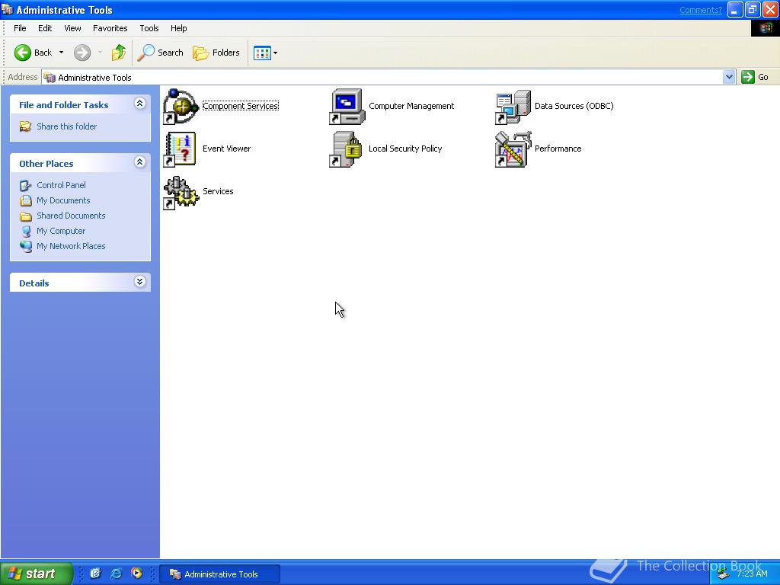
Task: Click the Windows flag throbber icon
Action: point(765,28)
